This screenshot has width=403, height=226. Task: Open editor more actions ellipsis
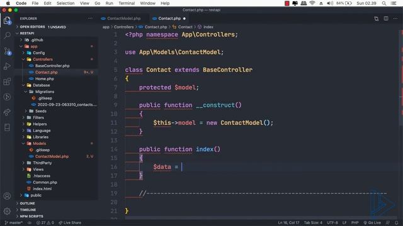[x=395, y=18]
